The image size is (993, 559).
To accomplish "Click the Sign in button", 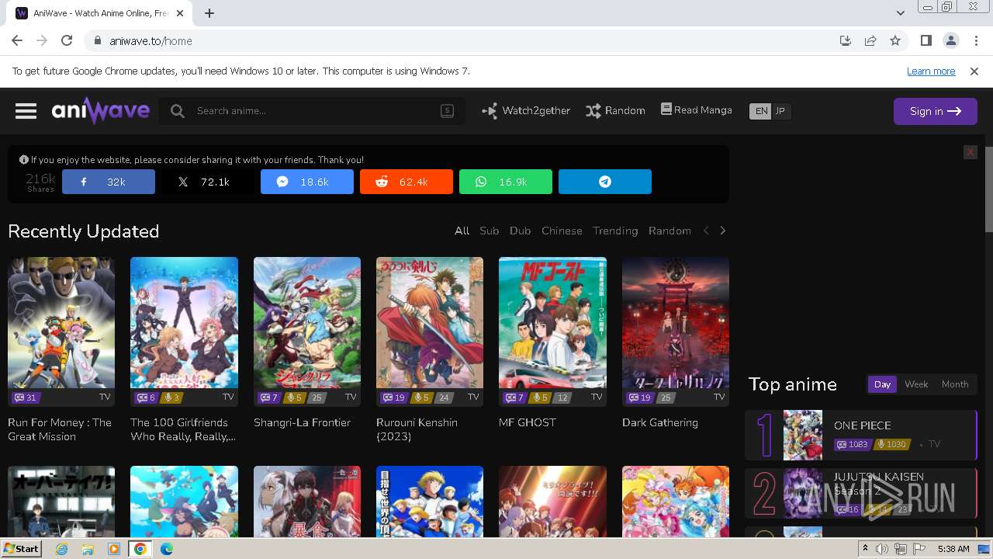I will coord(936,111).
